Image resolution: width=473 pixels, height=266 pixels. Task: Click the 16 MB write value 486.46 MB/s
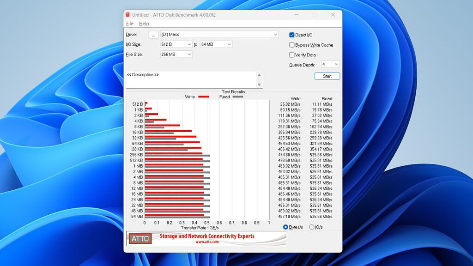click(289, 194)
